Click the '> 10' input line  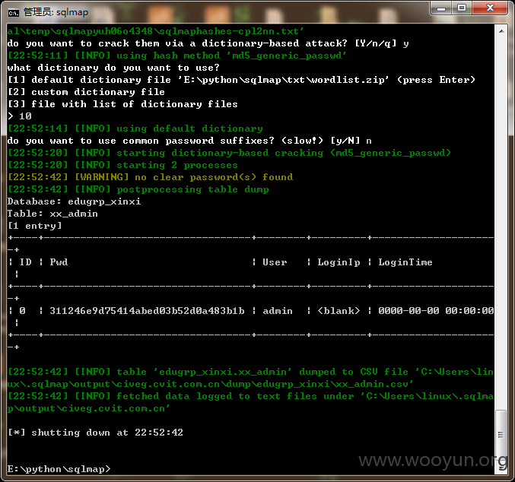coord(19,116)
